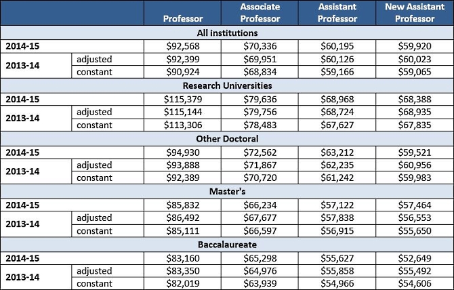This screenshot has width=454, height=290.
Task: Click the Other Doctoral section heading
Action: point(227,139)
